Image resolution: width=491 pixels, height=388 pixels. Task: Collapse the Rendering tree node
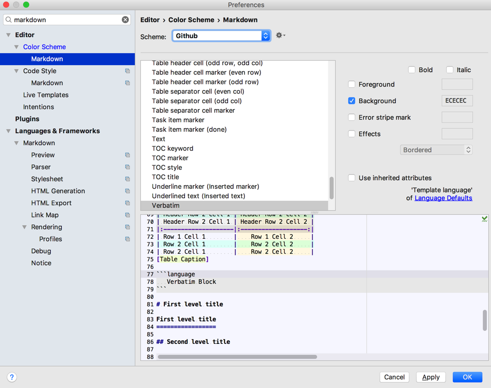[x=25, y=227]
